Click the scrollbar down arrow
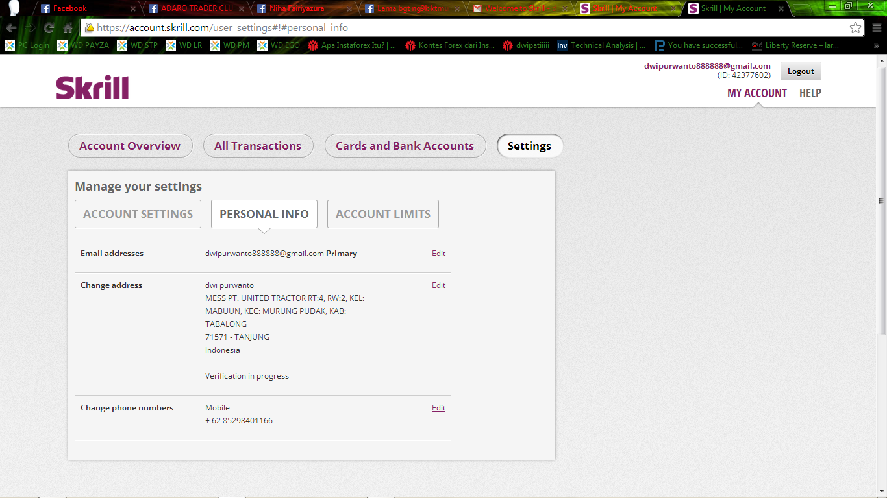The width and height of the screenshot is (887, 498). point(881,492)
